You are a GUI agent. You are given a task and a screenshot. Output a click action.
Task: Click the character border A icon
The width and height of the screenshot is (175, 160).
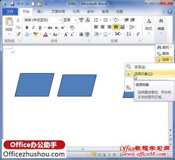87,20
